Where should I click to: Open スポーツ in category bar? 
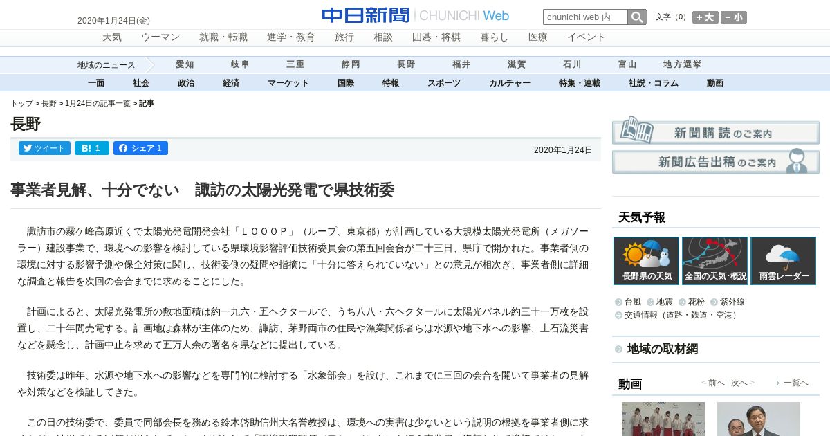click(444, 83)
